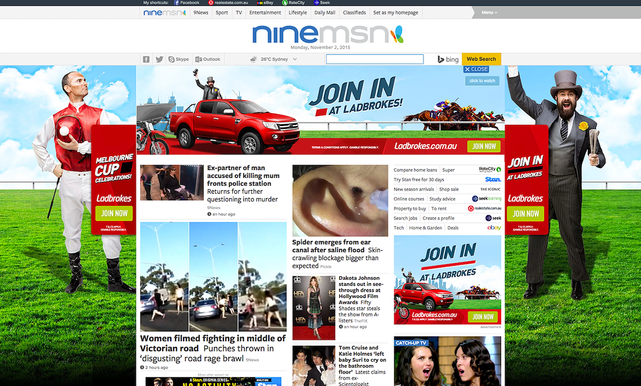Open Outlook from the toolbar
This screenshot has width=641, height=386.
coord(208,59)
